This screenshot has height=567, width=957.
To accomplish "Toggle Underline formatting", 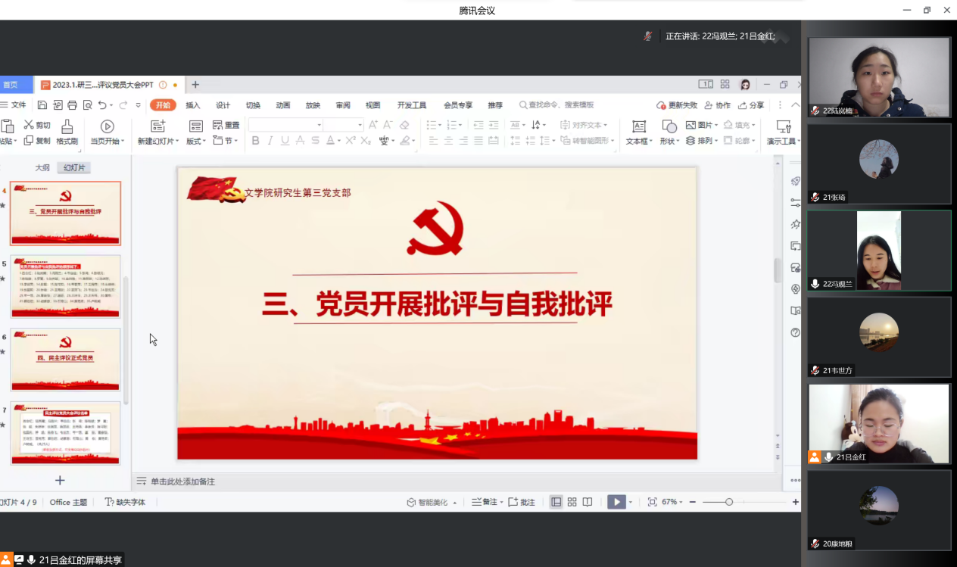I will click(285, 141).
